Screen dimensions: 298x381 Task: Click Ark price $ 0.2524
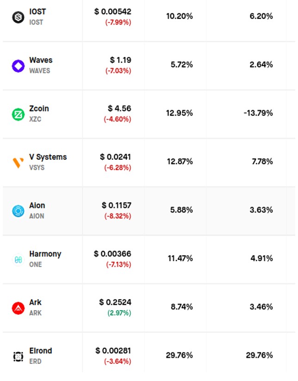tap(115, 302)
